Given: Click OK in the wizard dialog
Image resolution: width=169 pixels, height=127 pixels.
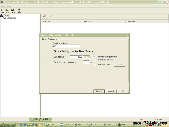Looking at the screenshot, I should coord(123,91).
